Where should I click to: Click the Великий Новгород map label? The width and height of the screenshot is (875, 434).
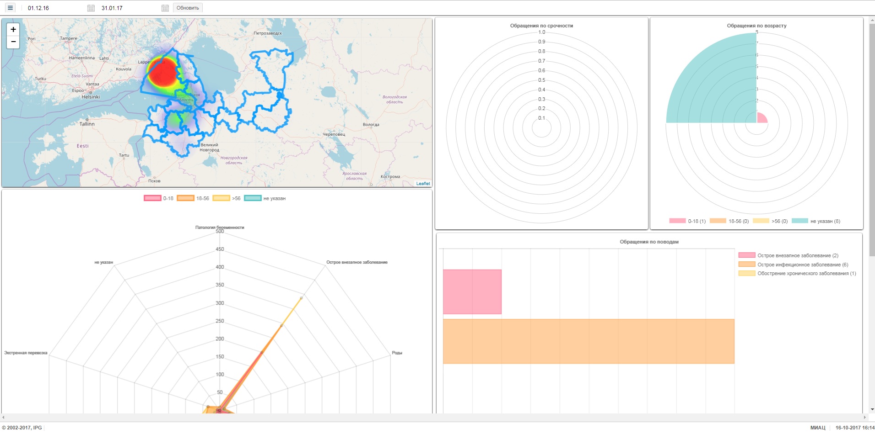210,147
